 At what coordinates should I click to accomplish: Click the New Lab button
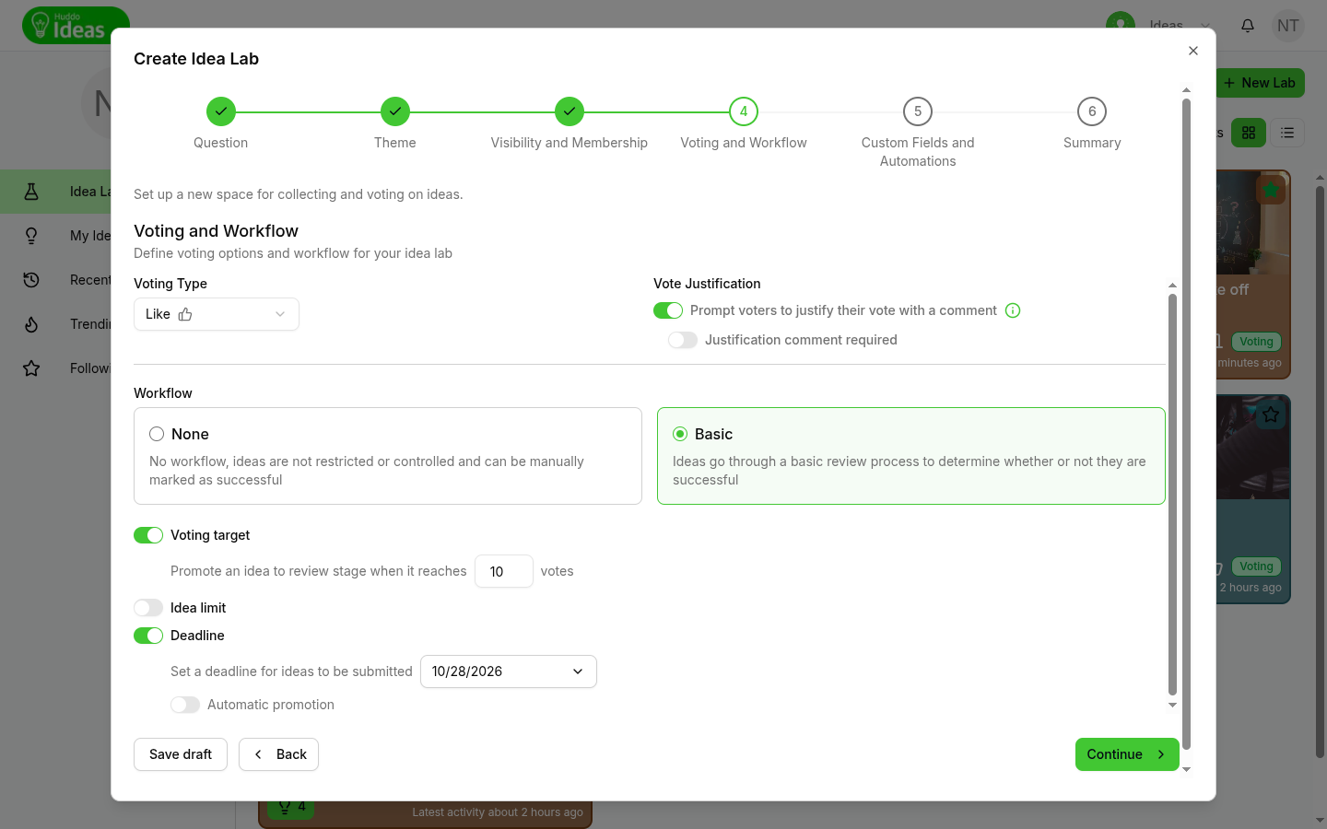[1259, 83]
